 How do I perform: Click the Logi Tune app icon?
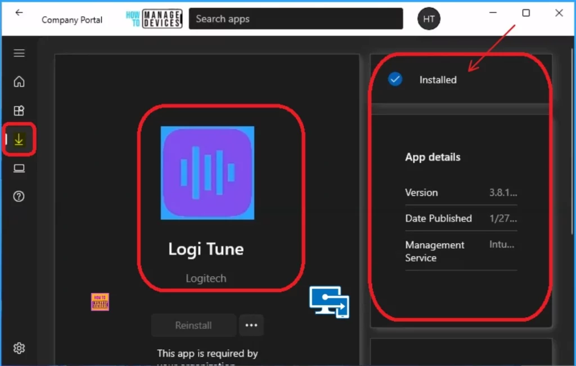[208, 173]
